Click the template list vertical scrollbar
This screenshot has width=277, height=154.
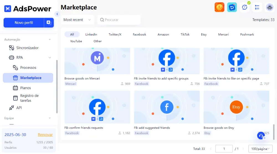tap(274, 132)
